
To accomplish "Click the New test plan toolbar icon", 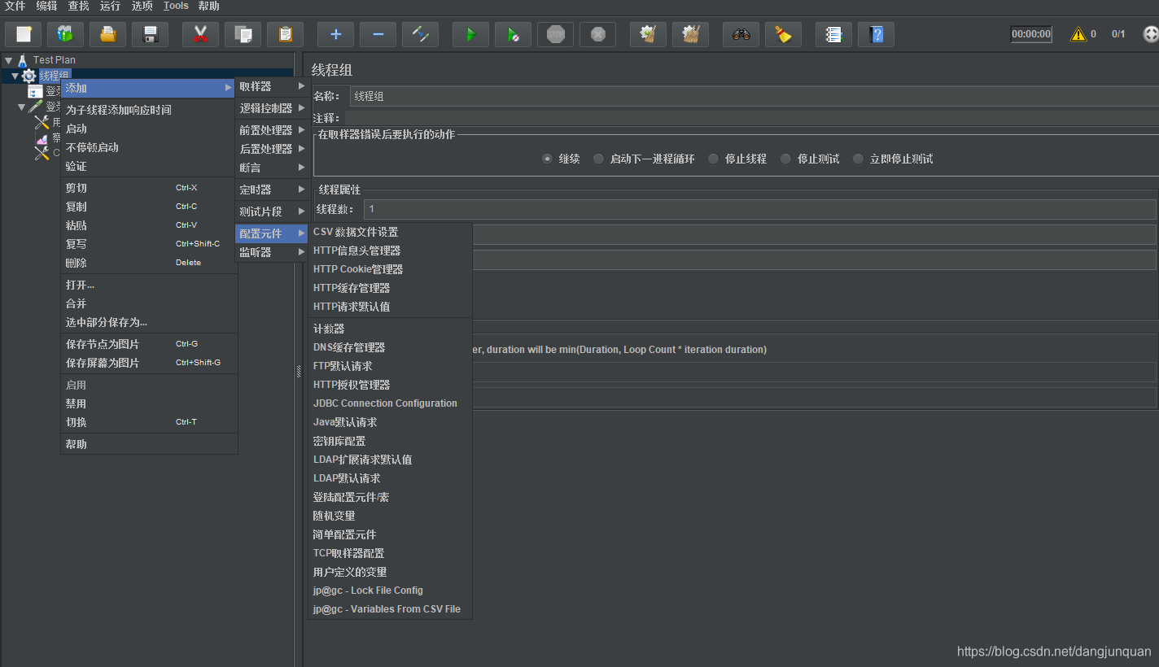I will [24, 34].
